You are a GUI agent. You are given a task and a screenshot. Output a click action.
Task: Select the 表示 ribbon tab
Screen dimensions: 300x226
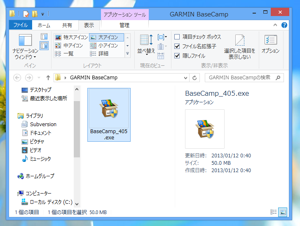(x=89, y=25)
